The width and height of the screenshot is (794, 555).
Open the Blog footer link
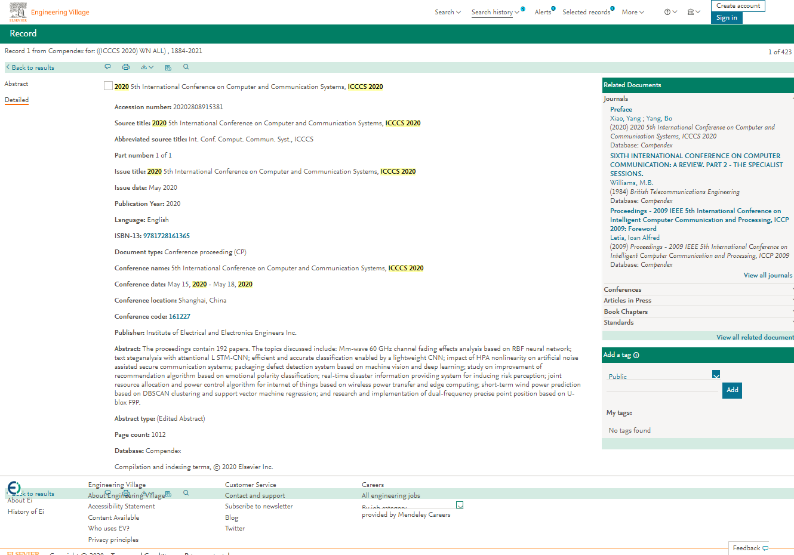[x=232, y=517]
